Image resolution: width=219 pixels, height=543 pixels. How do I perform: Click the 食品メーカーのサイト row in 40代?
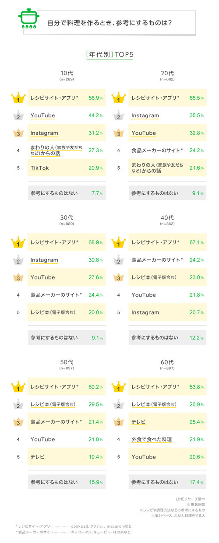click(x=168, y=260)
